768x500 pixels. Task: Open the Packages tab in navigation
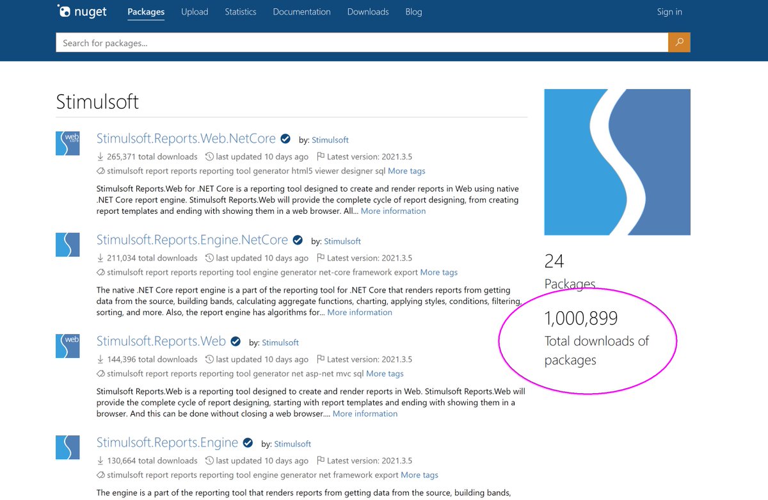[x=146, y=12]
